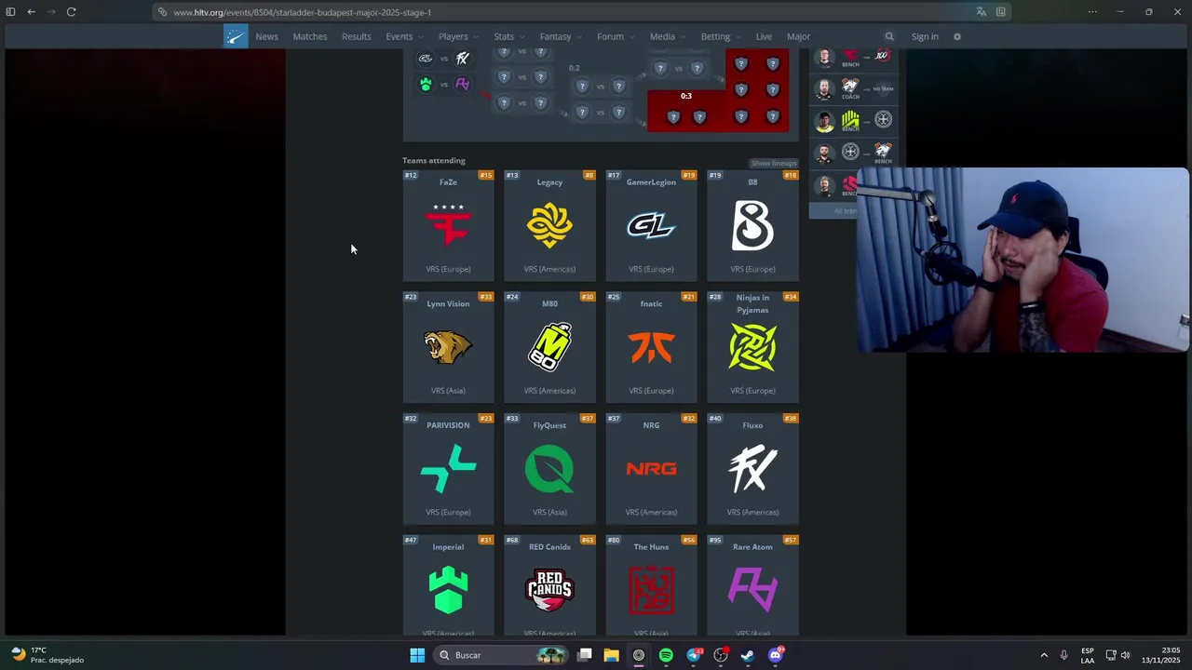Open the weather widget showing 17°C
Viewport: 1192px width, 670px height.
(x=47, y=655)
